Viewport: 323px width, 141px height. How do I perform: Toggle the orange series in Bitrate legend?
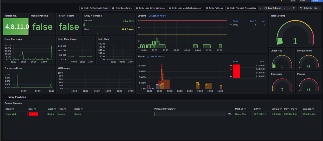tap(231, 66)
